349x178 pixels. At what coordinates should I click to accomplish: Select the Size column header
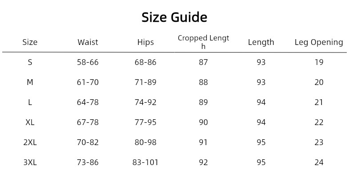coord(30,42)
